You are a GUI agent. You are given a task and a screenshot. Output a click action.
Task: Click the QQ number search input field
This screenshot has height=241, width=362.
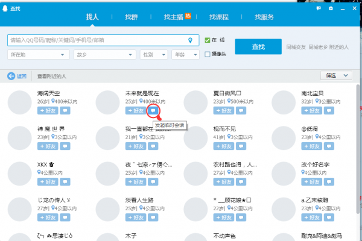[97, 40]
